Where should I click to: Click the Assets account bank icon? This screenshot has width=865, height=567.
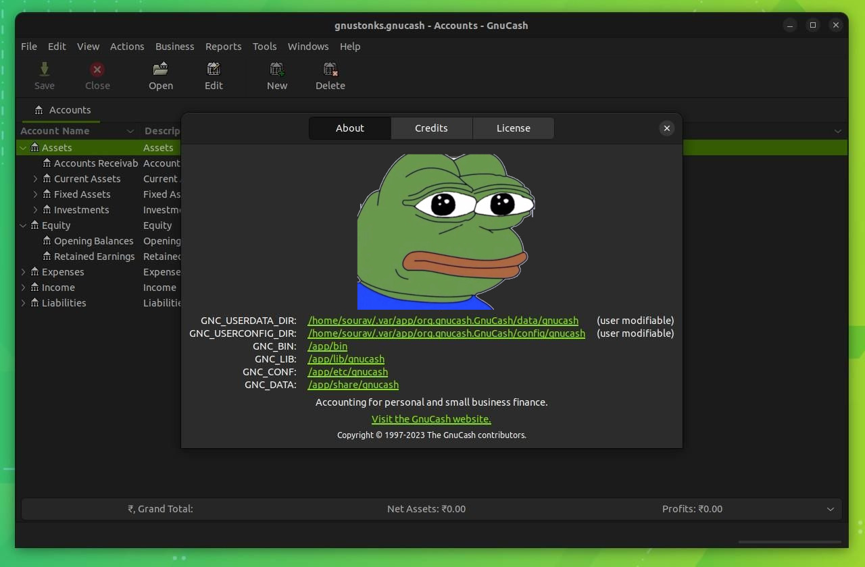[x=34, y=148]
